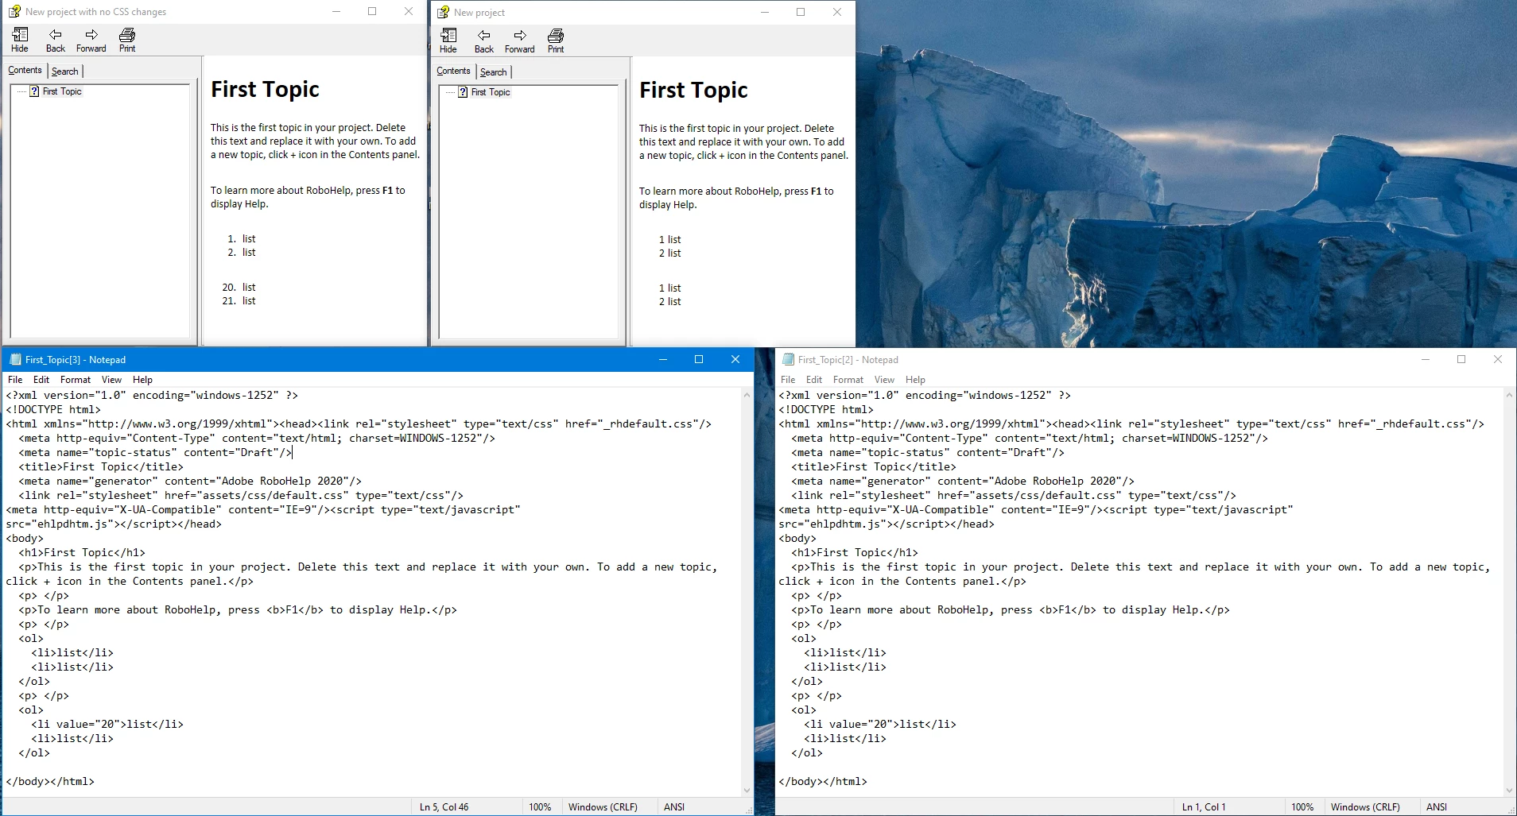Viewport: 1517px width, 816px height.
Task: Click <!DOCTYPE html> line in First_Topic[2] Notepad
Action: click(826, 409)
